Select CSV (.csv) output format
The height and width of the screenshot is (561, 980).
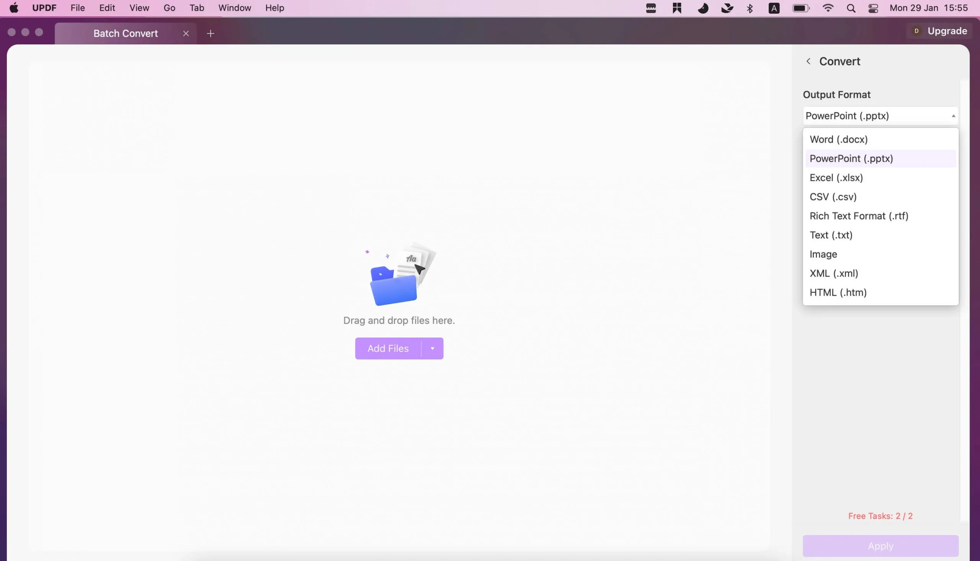(833, 197)
